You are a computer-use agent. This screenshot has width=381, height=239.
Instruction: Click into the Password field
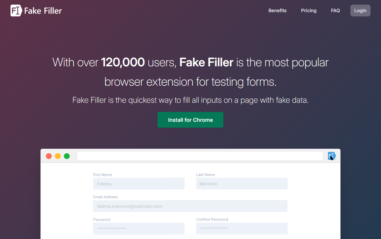(x=139, y=228)
